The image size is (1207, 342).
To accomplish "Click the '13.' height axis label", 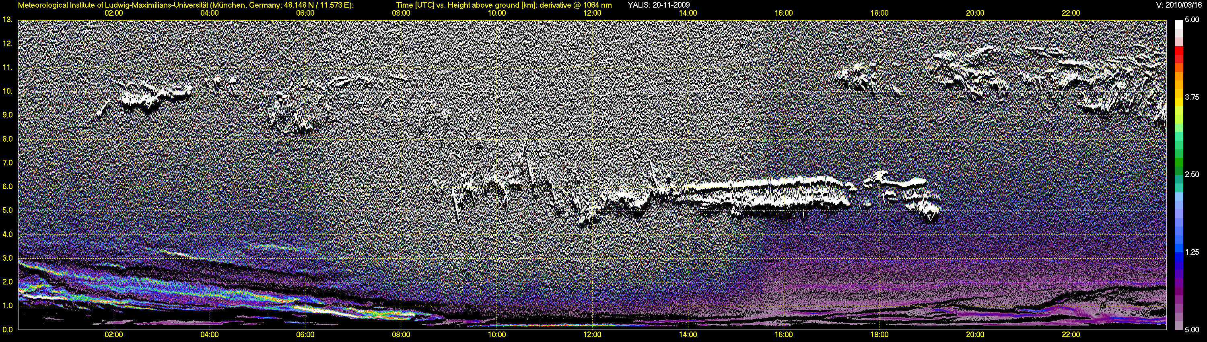I will coord(8,20).
